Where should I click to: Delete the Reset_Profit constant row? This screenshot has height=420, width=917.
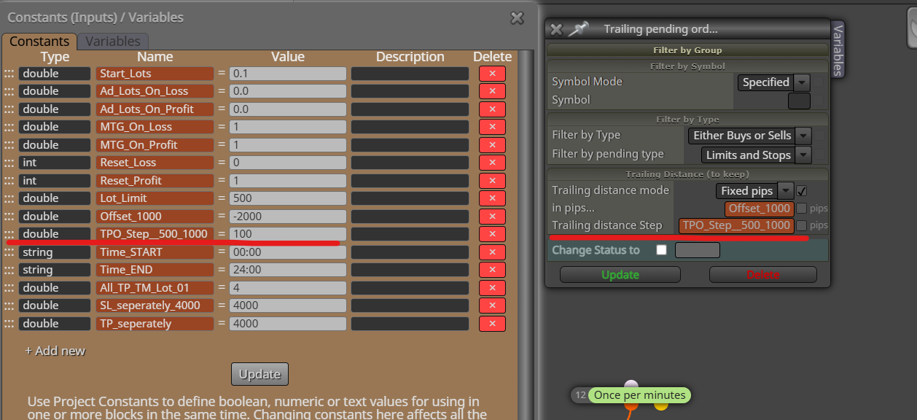492,181
